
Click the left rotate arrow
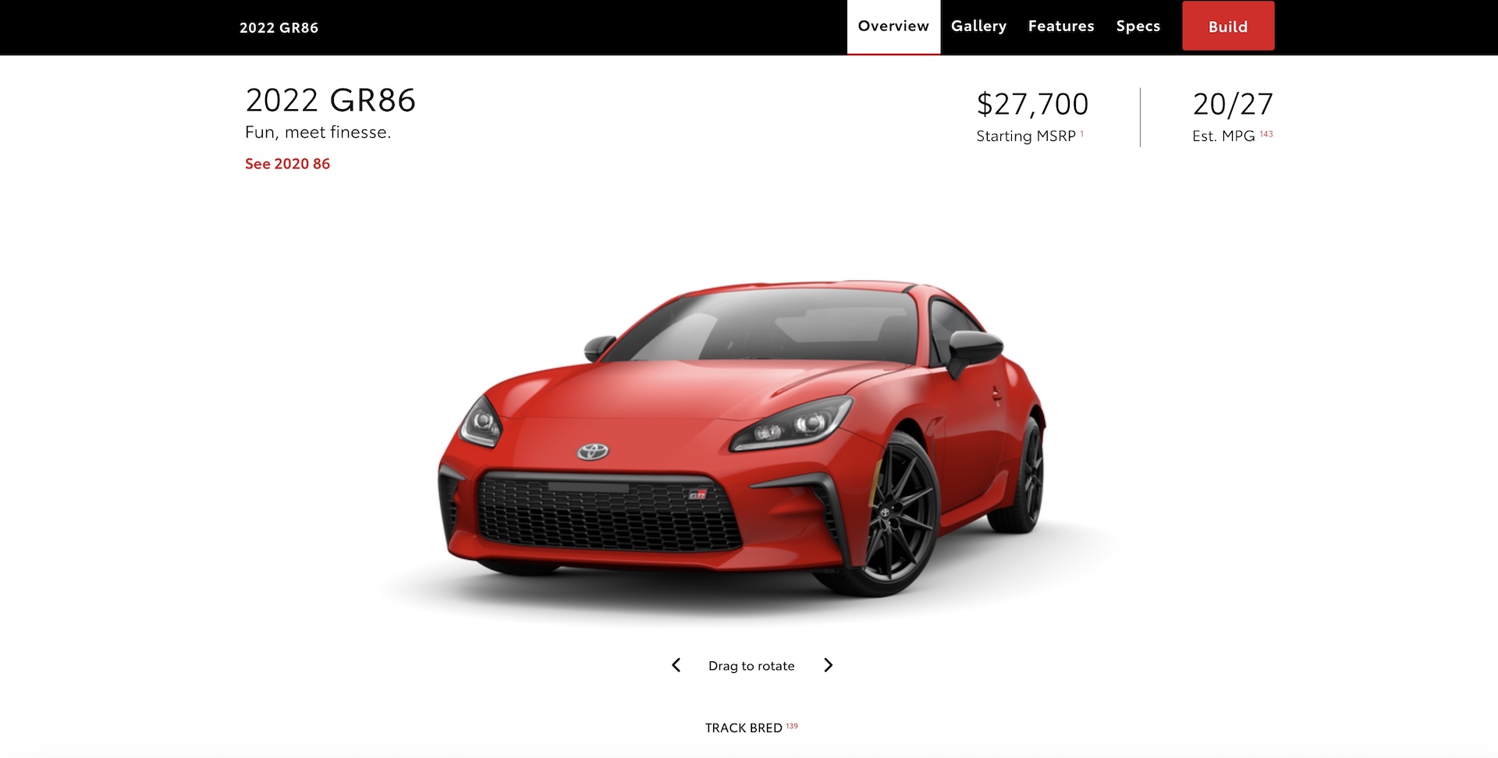pyautogui.click(x=676, y=665)
